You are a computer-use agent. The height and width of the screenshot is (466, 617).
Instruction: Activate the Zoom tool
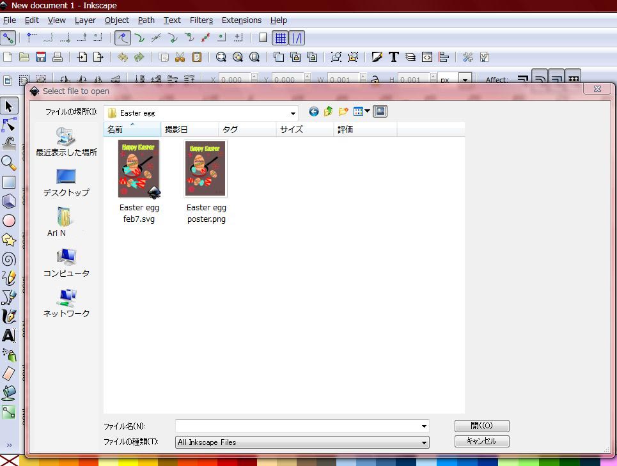10,163
